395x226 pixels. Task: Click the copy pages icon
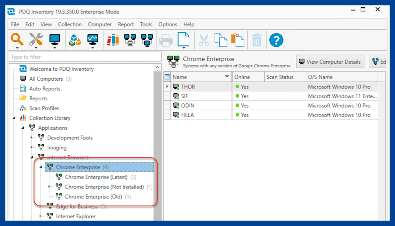pyautogui.click(x=221, y=40)
